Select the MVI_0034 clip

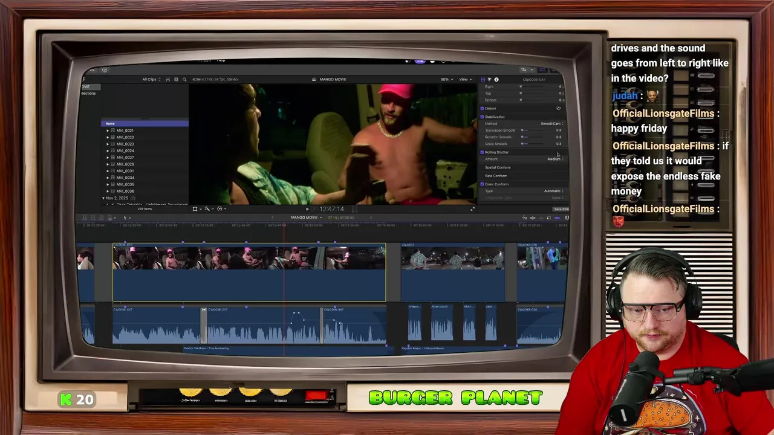tap(125, 178)
